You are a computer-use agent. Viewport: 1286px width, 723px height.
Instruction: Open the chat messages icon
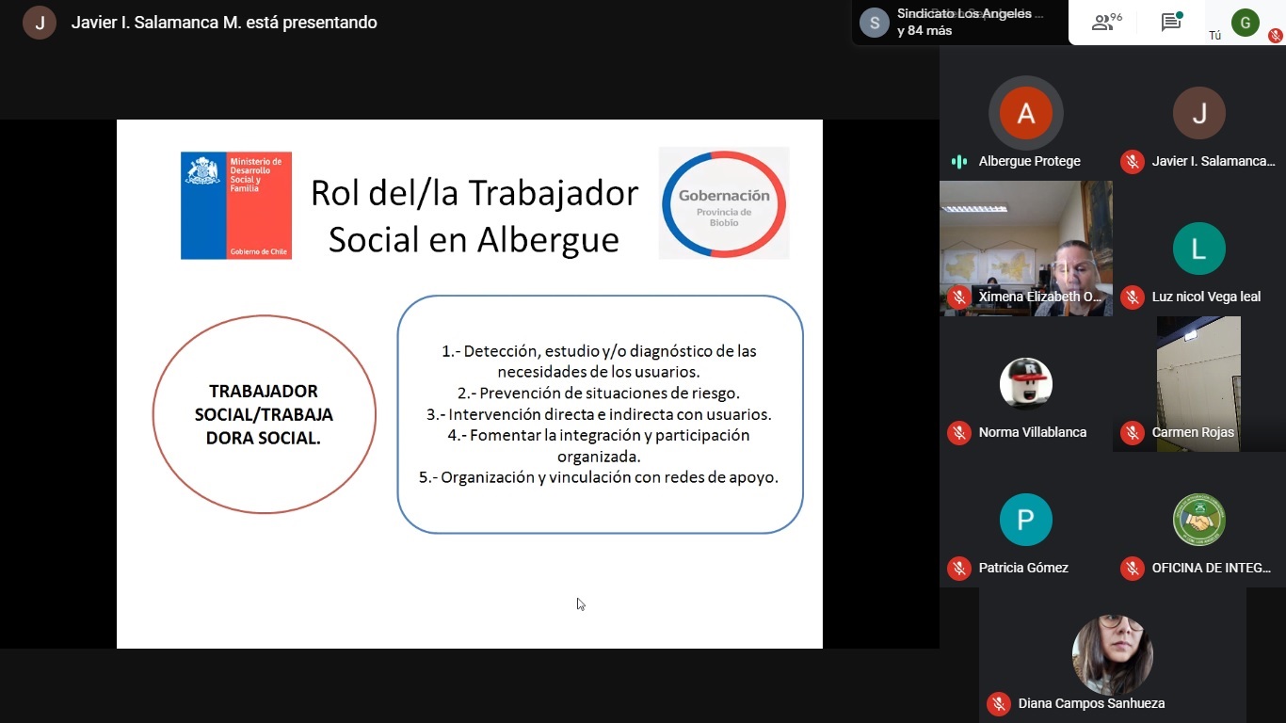coord(1171,23)
